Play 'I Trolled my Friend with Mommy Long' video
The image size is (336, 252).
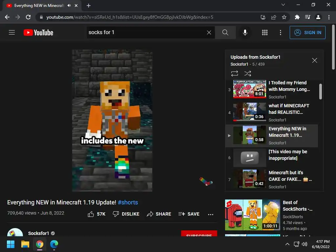tap(272, 90)
